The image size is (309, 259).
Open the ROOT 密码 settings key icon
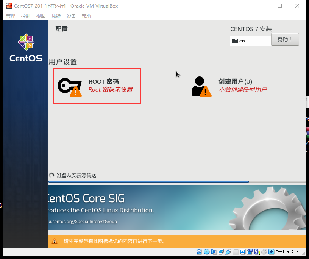pyautogui.click(x=70, y=87)
